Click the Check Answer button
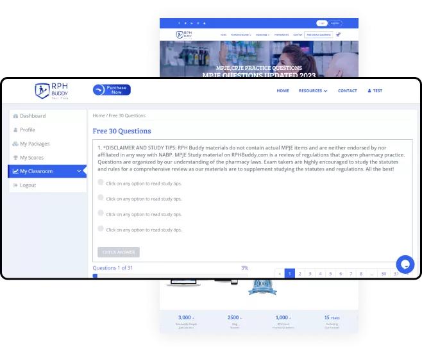 (119, 252)
